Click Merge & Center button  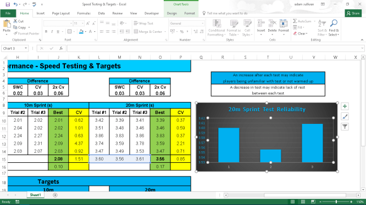tap(148, 32)
